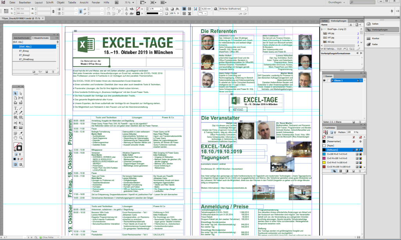
Task: Select the Hand tool
Action: pyautogui.click(x=16, y=138)
